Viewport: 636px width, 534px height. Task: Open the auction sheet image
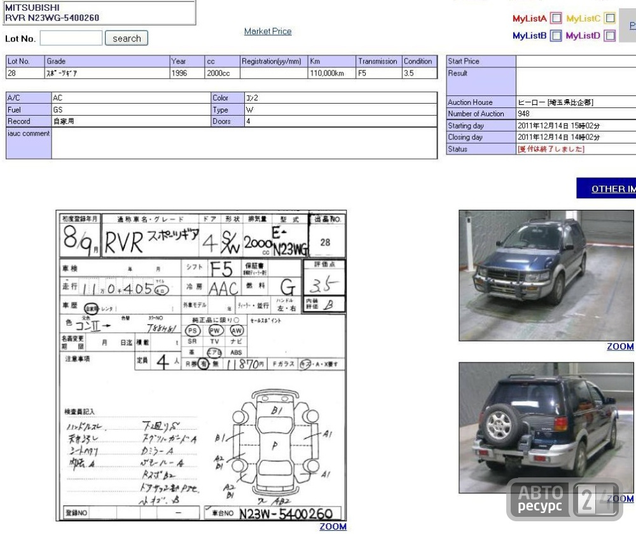click(201, 366)
